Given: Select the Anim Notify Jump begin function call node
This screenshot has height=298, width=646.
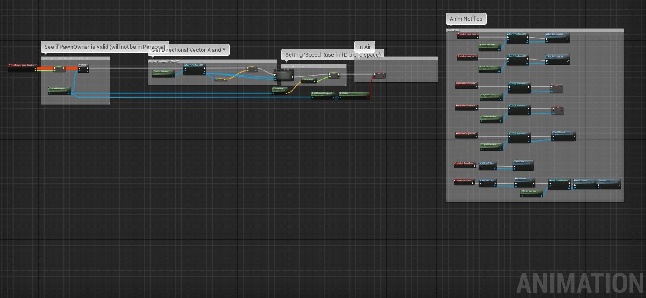Looking at the screenshot, I should (558, 38).
